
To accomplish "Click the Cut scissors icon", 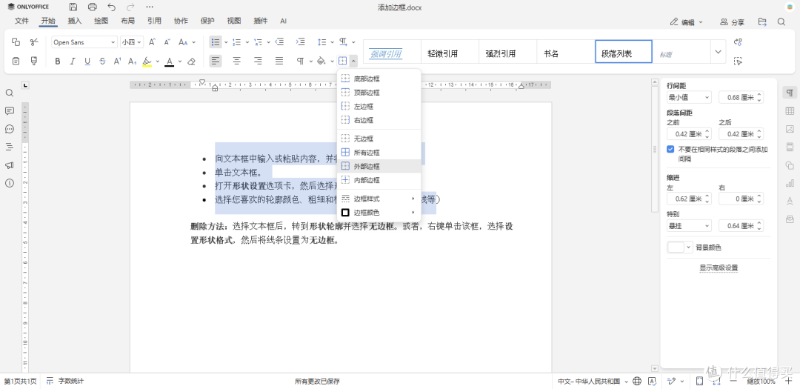I will pos(34,41).
